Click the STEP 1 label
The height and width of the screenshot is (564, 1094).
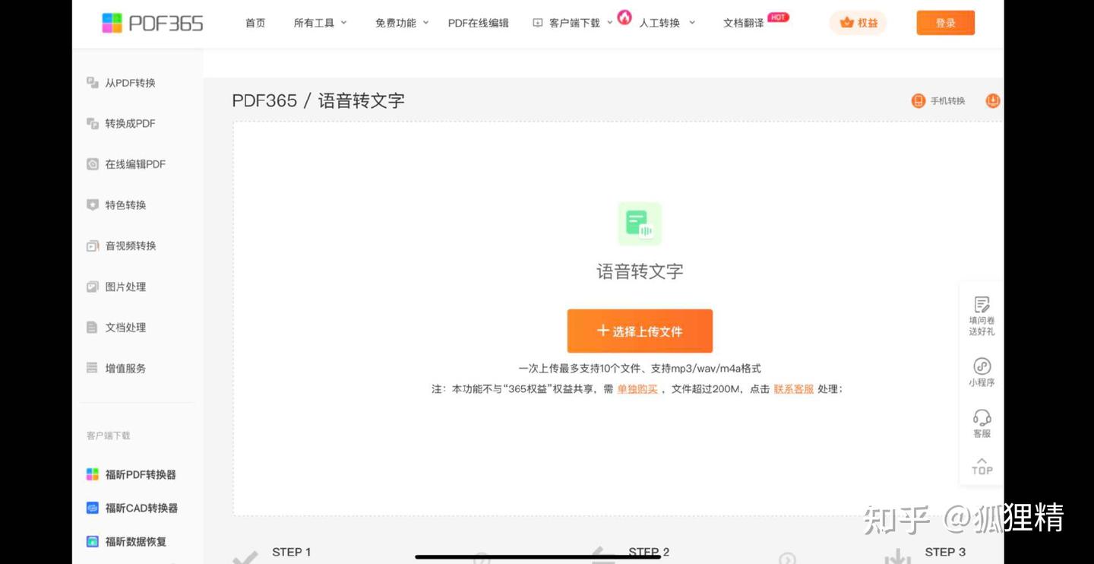click(292, 552)
